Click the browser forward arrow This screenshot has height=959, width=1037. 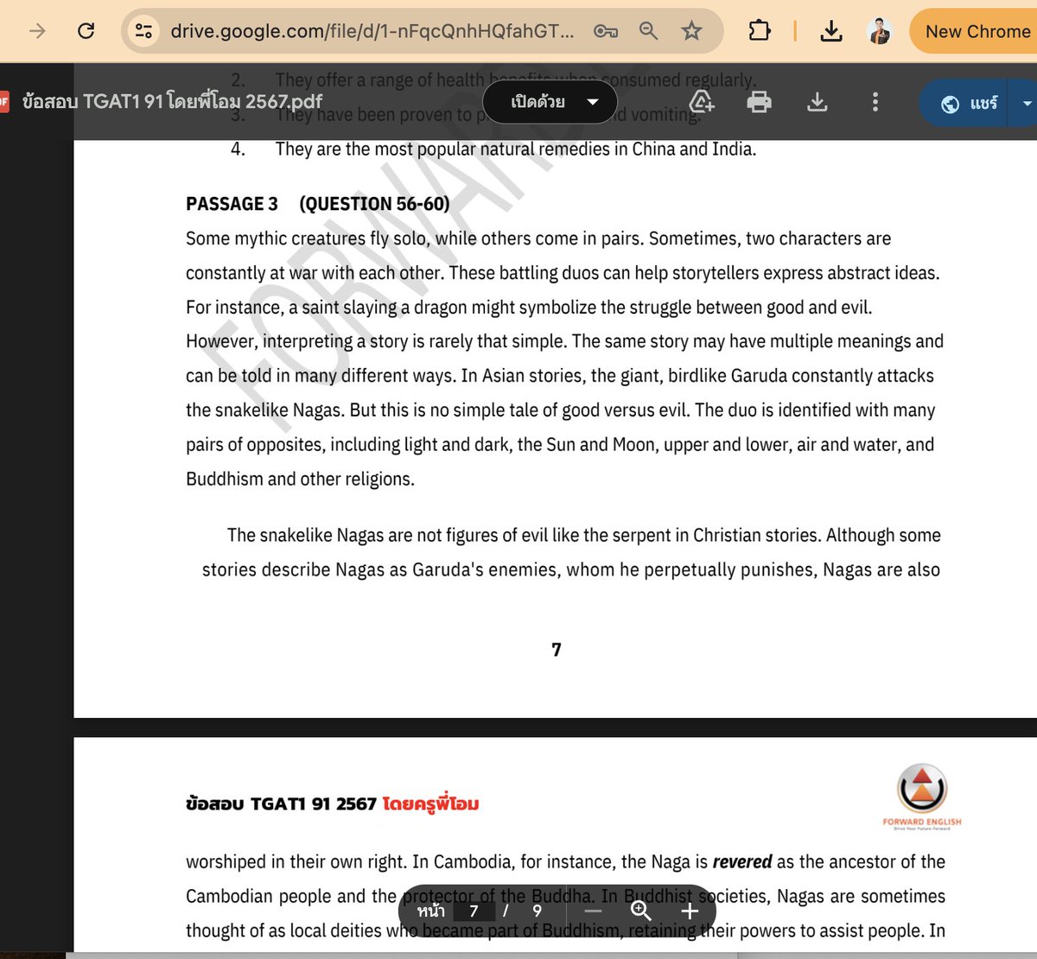pyautogui.click(x=37, y=31)
